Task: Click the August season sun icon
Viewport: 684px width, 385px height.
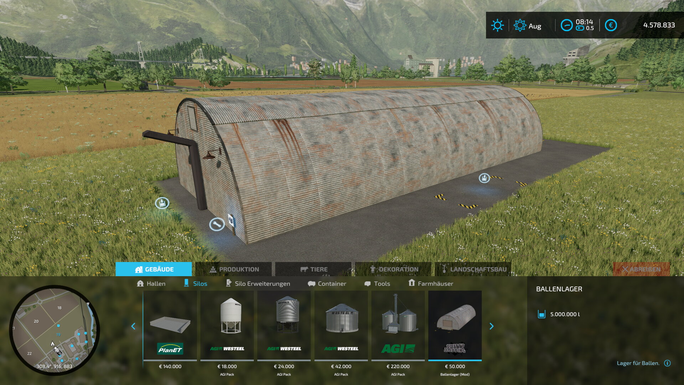Action: pos(520,25)
